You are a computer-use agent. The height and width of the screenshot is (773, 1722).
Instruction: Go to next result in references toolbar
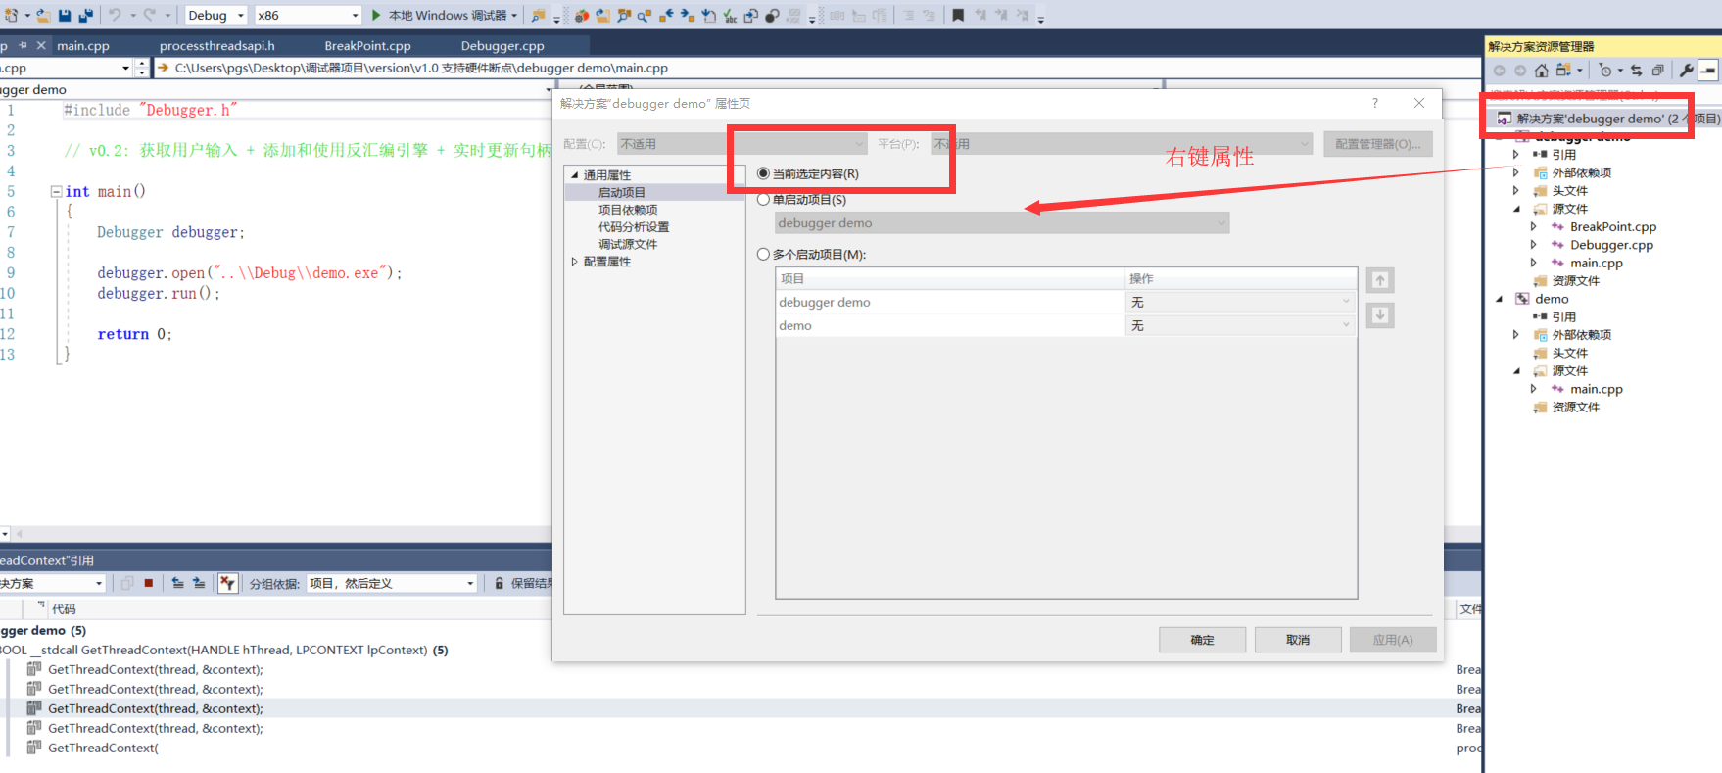point(199,583)
